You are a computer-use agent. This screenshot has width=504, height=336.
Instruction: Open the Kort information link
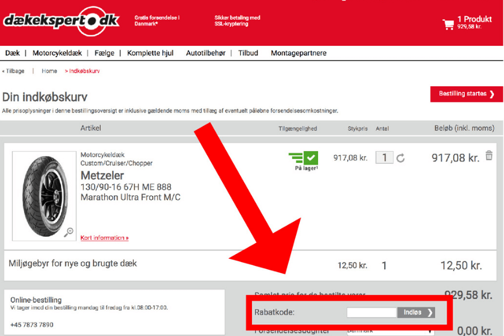tap(105, 238)
